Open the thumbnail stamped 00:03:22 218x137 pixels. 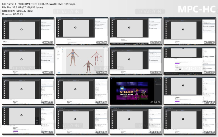(28, 91)
